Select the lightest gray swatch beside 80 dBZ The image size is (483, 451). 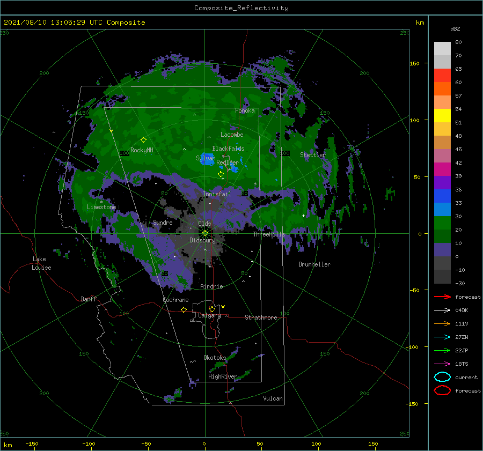(442, 49)
